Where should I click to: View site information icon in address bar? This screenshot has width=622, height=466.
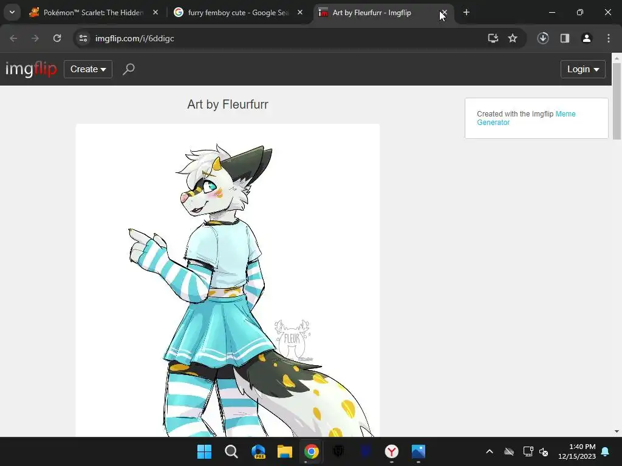point(83,38)
